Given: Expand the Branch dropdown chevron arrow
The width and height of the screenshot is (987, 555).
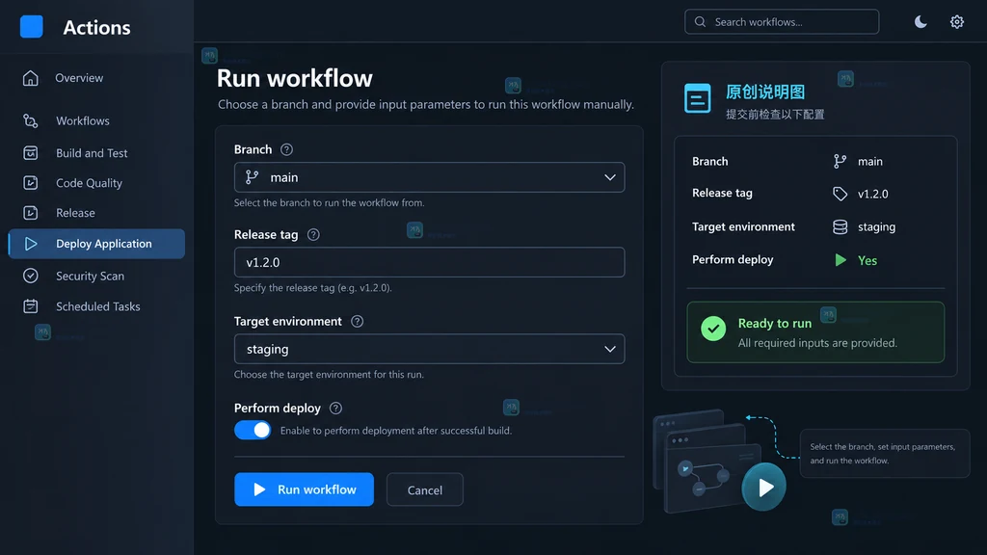Looking at the screenshot, I should (x=609, y=177).
